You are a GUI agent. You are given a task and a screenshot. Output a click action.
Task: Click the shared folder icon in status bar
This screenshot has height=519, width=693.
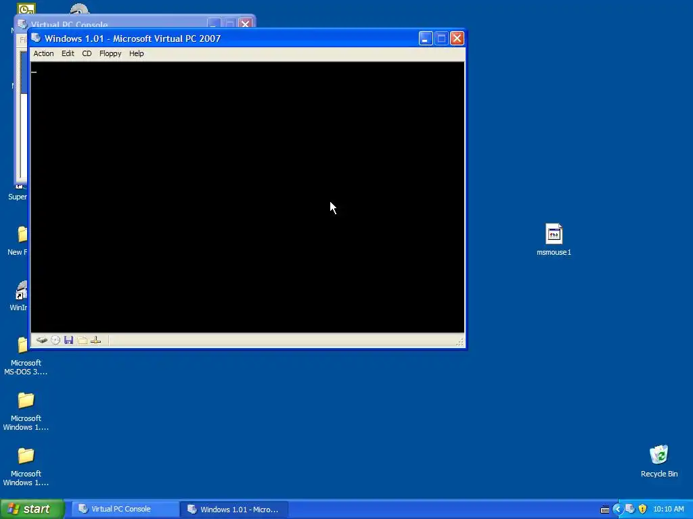coord(82,341)
